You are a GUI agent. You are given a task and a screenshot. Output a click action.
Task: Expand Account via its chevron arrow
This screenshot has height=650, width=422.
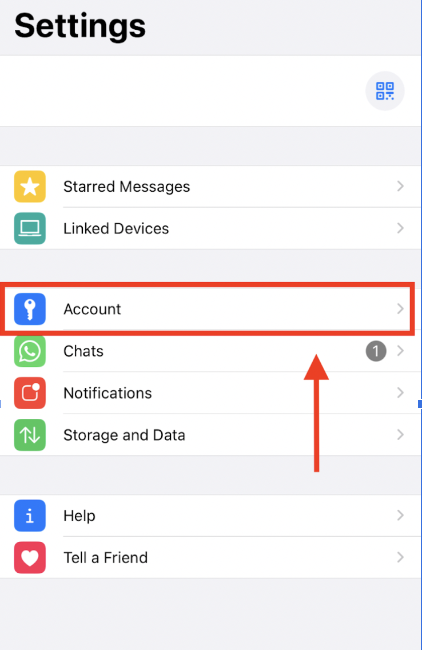[400, 309]
